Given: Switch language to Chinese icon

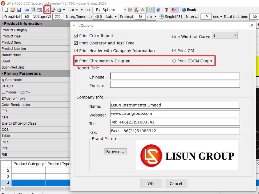Looking at the screenshot, I should click(x=166, y=10).
